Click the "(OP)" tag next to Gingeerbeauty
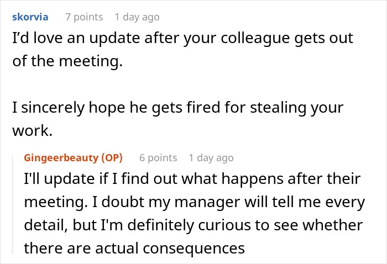Image resolution: width=387 pixels, height=264 pixels. 112,158
